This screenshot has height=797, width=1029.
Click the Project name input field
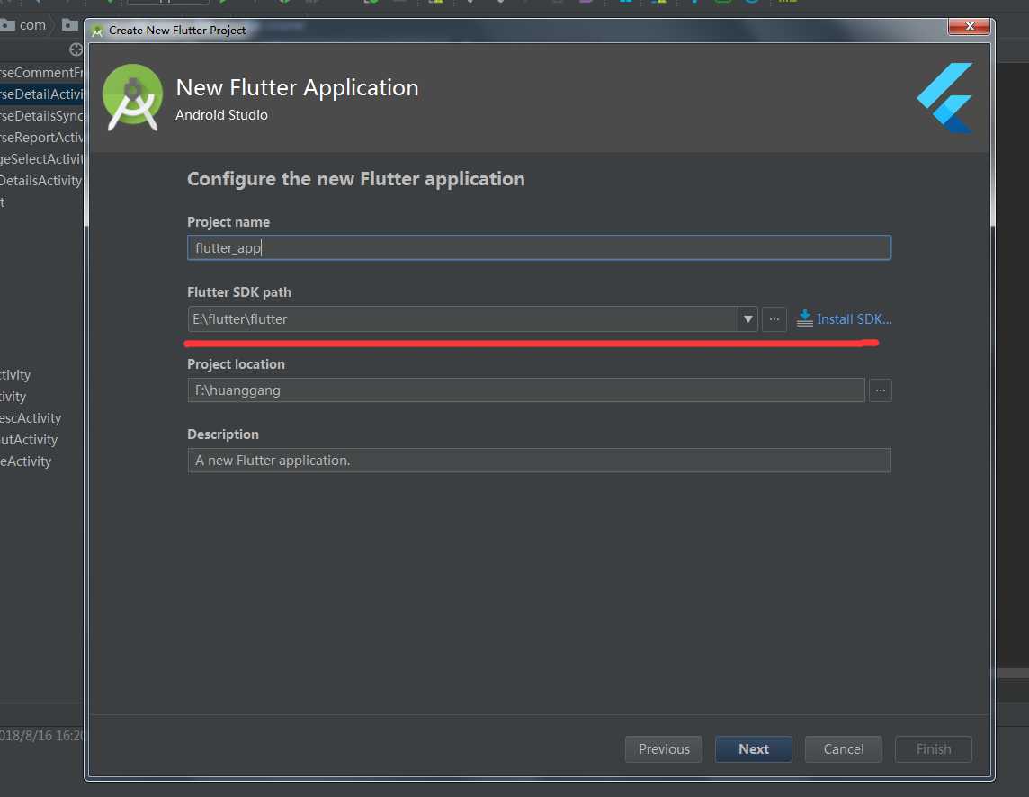[x=539, y=247]
